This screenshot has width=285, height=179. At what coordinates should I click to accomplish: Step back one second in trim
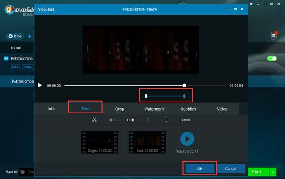tap(112, 120)
